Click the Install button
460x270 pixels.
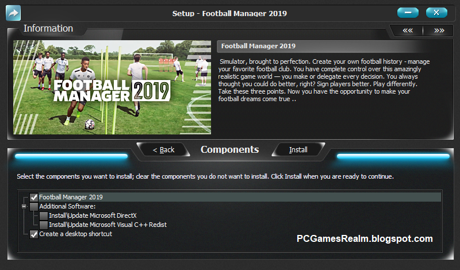tap(298, 150)
